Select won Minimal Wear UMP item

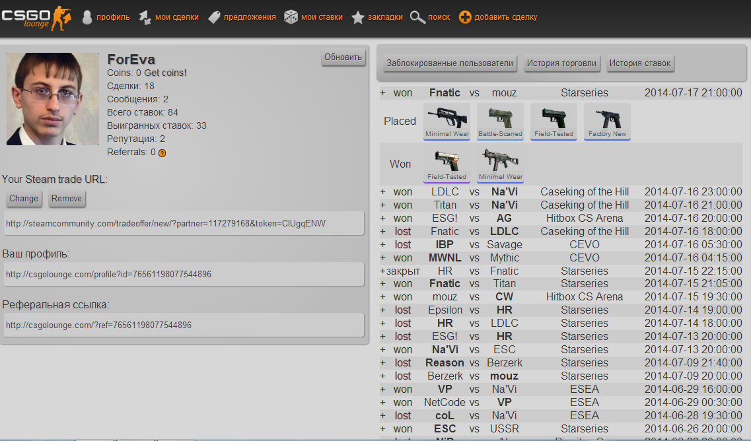click(500, 165)
